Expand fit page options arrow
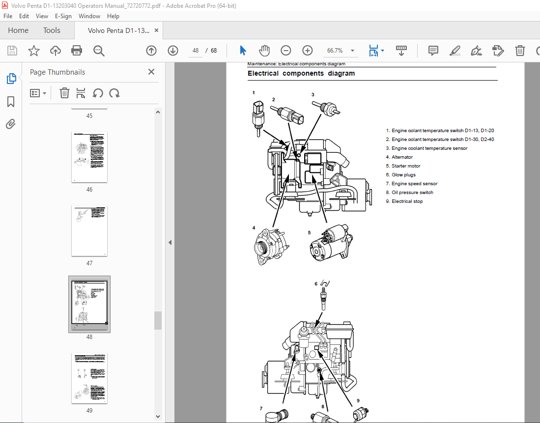 point(383,51)
